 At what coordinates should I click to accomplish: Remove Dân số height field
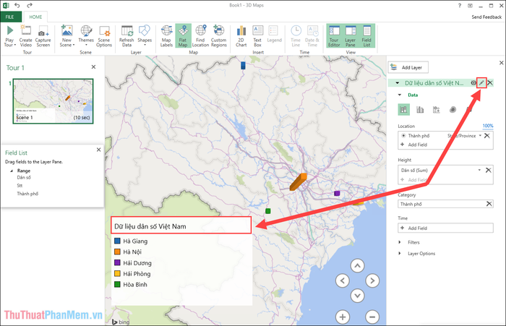[488, 170]
